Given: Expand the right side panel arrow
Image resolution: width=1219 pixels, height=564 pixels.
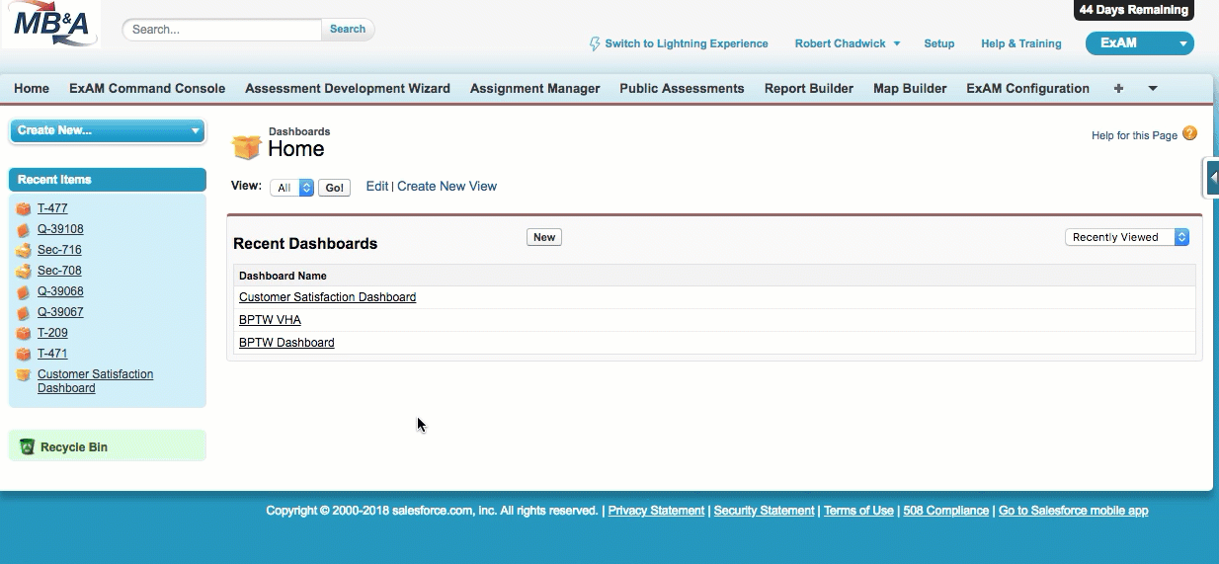Looking at the screenshot, I should (x=1211, y=178).
